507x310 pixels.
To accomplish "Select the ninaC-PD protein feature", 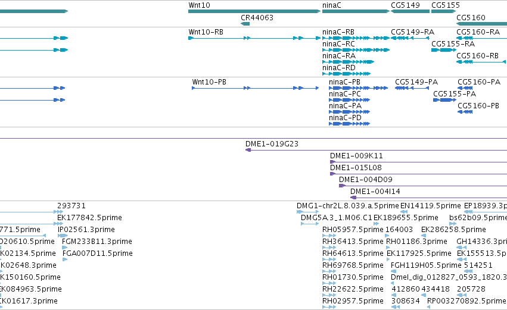I will click(x=350, y=124).
